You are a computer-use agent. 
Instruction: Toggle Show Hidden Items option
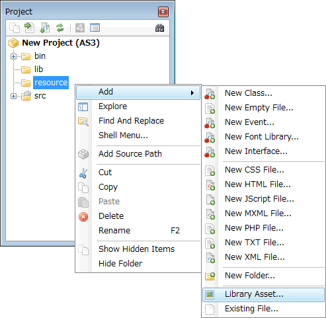(x=136, y=249)
